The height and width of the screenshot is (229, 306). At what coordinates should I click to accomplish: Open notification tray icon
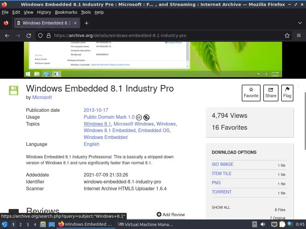point(290,224)
